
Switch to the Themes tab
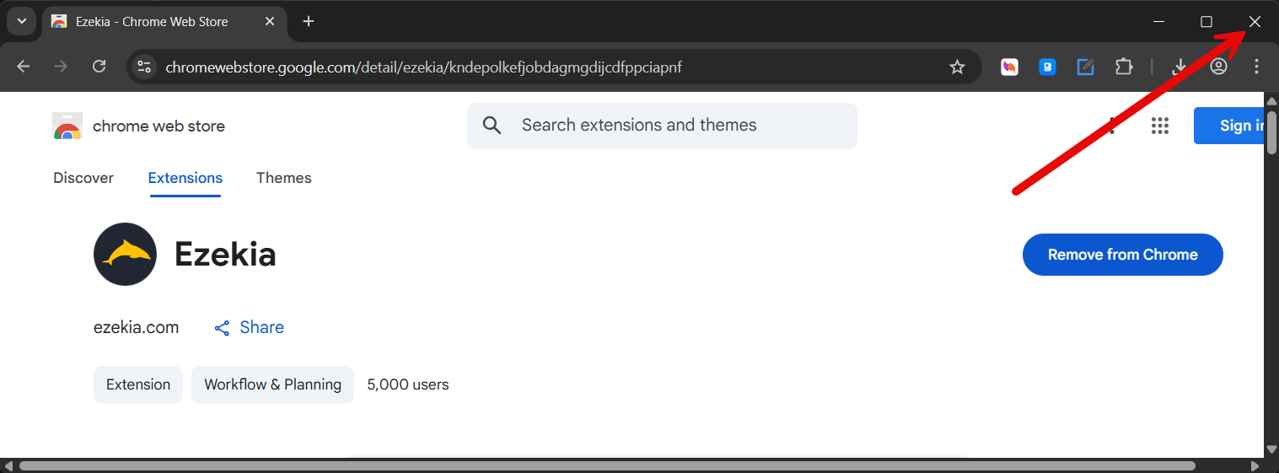[283, 178]
